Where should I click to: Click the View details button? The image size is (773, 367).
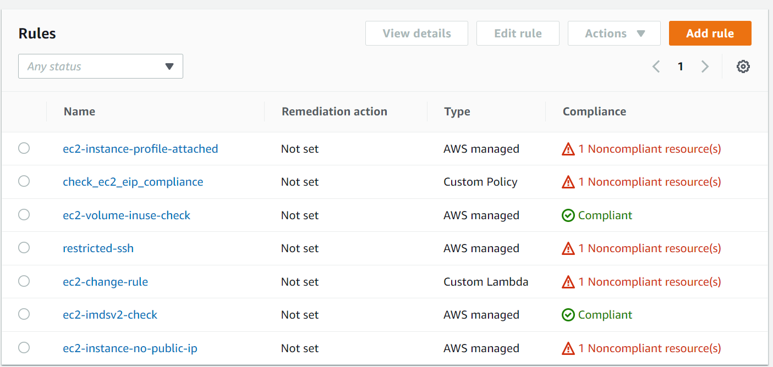point(416,33)
